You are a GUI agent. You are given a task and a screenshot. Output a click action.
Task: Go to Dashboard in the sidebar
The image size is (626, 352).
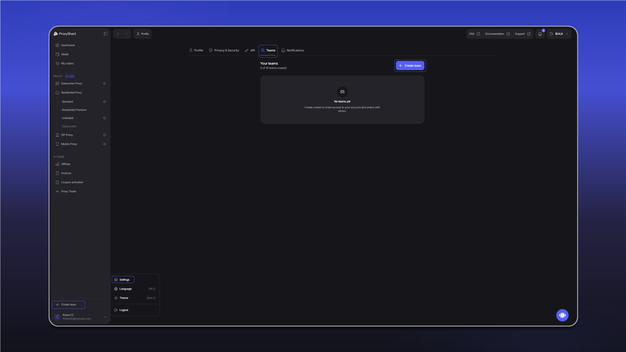(x=81, y=45)
